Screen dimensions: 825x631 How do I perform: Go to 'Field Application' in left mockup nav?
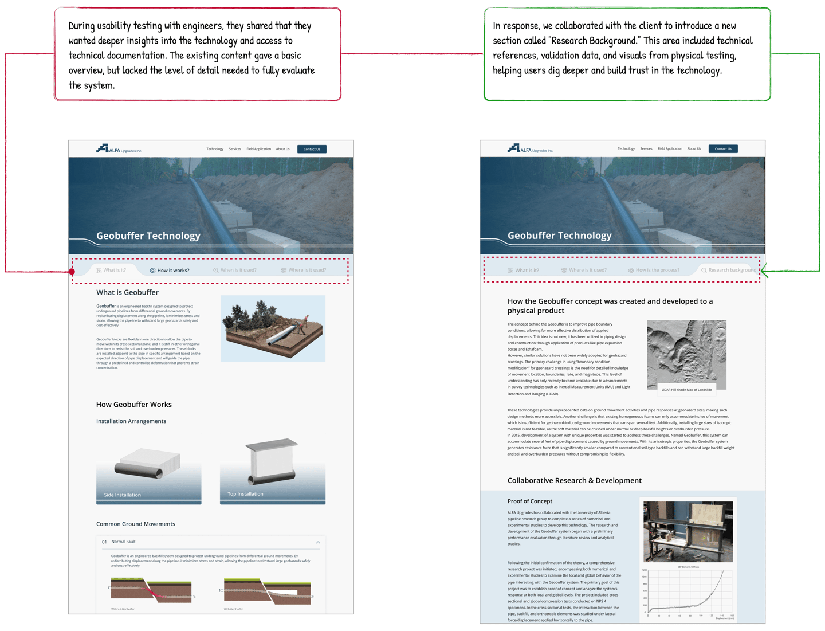tap(259, 149)
